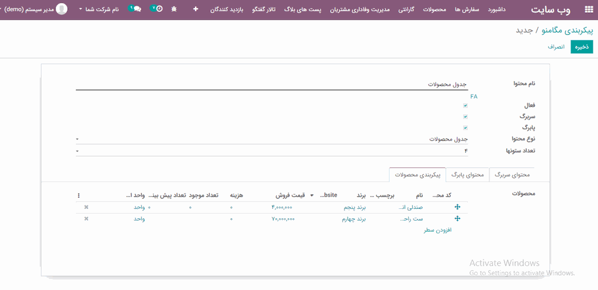
Task: Open the apps grid menu icon
Action: coord(589,10)
